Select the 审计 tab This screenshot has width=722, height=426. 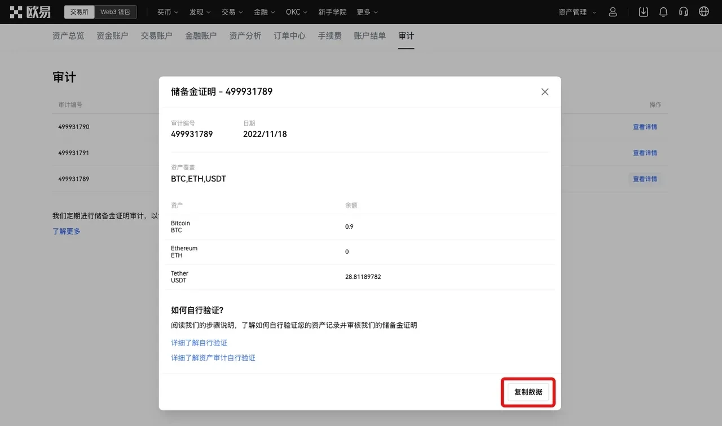[x=406, y=35]
